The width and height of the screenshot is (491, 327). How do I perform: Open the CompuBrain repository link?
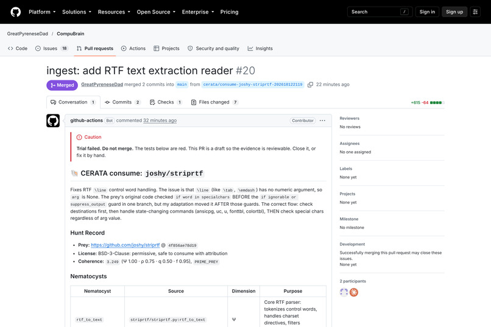tap(71, 33)
